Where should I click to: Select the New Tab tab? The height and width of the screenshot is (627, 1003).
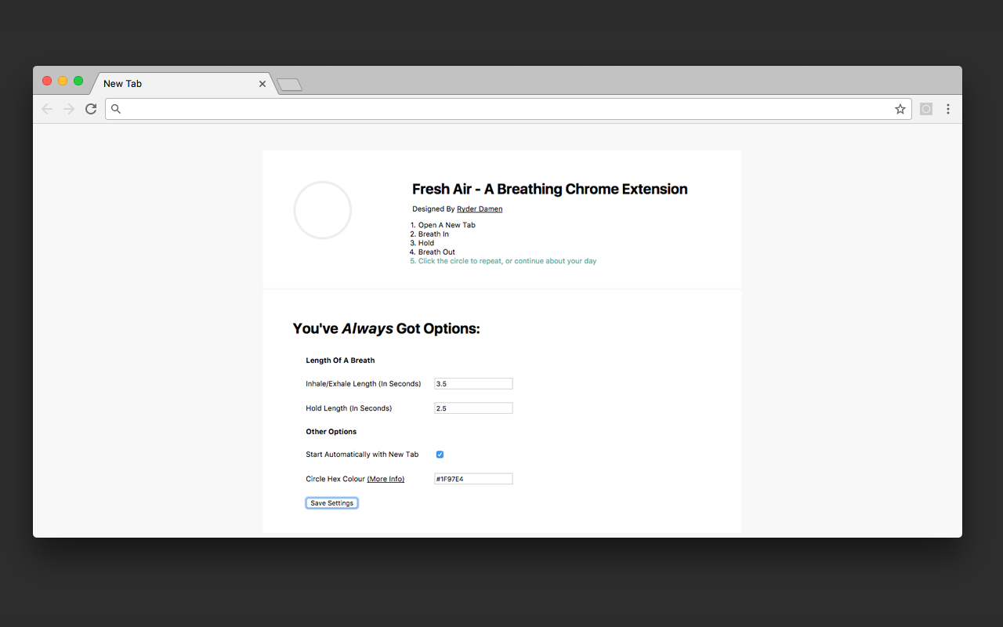tap(185, 84)
